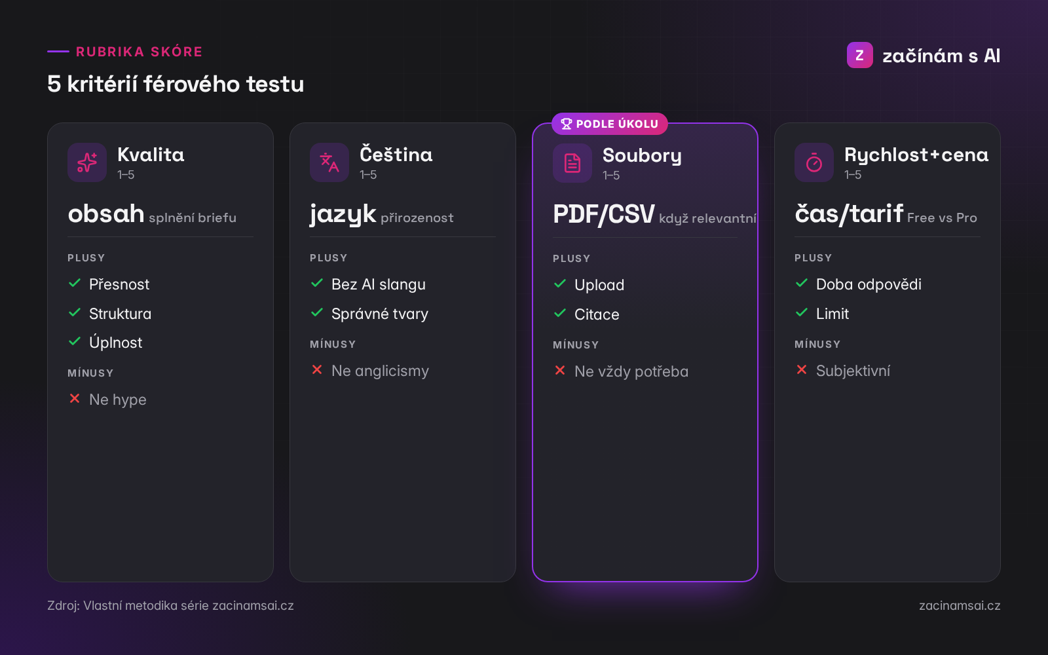Screen dimensions: 1048x655
Task: Click the green checkmark beside Doba odpovědi
Action: pos(802,283)
